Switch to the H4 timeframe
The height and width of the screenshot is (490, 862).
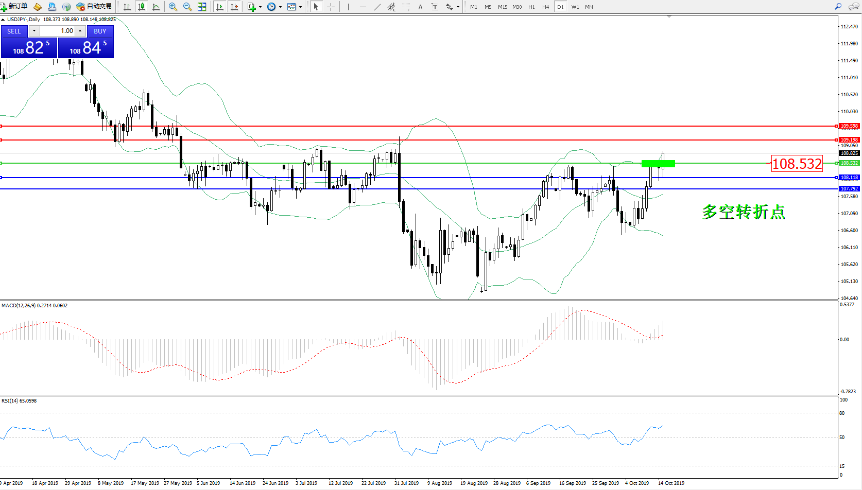(545, 7)
